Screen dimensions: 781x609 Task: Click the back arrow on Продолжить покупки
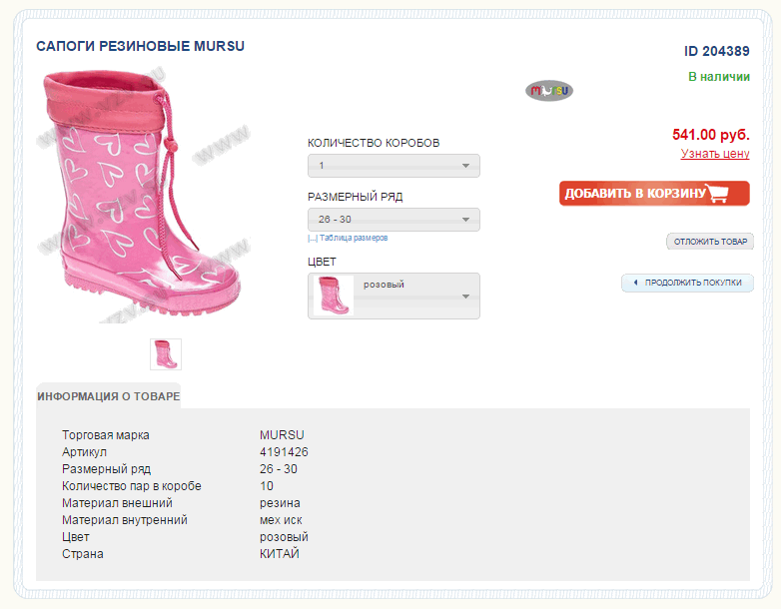[635, 283]
